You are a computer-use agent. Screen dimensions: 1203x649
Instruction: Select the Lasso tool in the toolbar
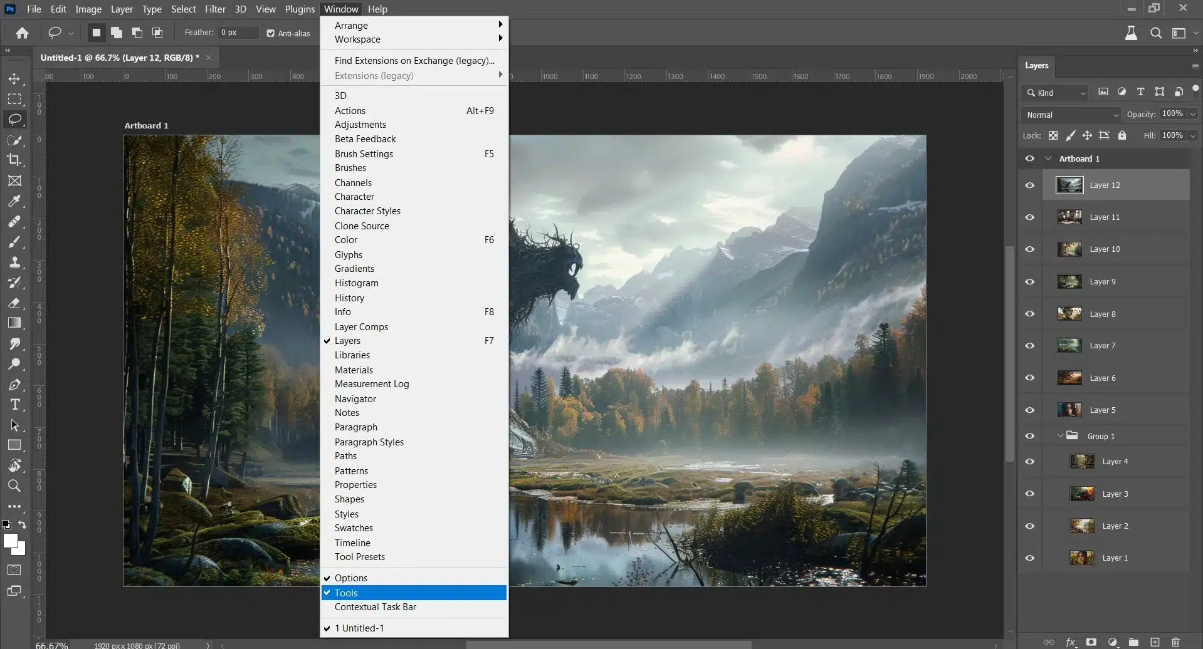(x=14, y=119)
